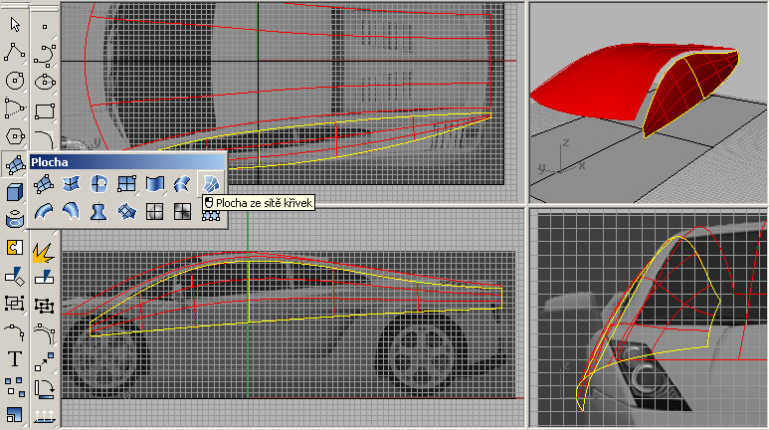
Task: Select the Polyline tool
Action: pyautogui.click(x=15, y=52)
